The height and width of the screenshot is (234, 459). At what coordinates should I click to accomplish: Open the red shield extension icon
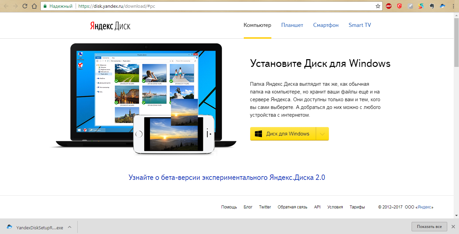click(x=399, y=6)
